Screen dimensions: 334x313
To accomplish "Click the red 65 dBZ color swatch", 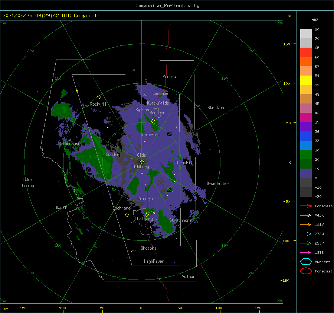I will tap(306, 52).
